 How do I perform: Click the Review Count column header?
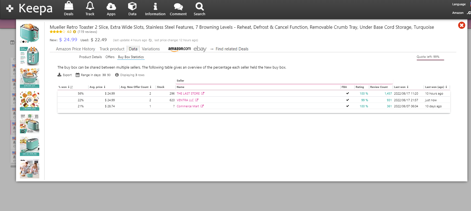[379, 87]
